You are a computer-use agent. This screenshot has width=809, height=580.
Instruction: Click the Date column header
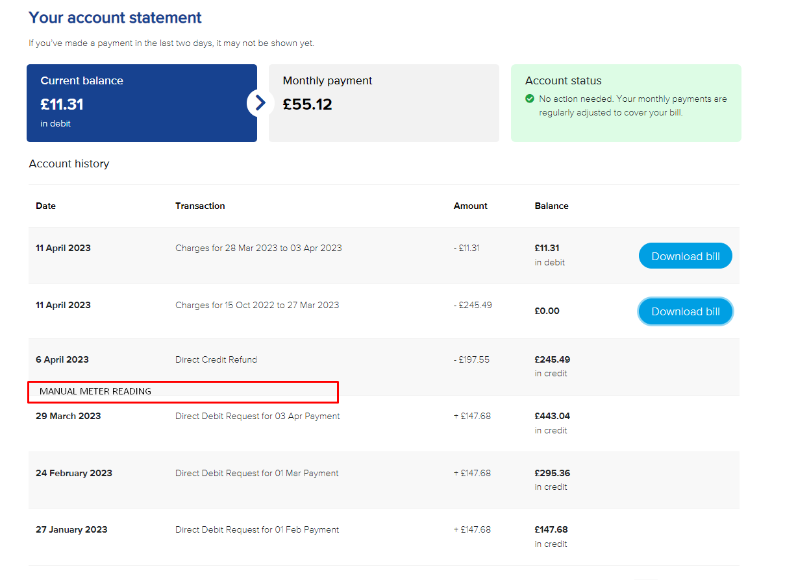46,206
